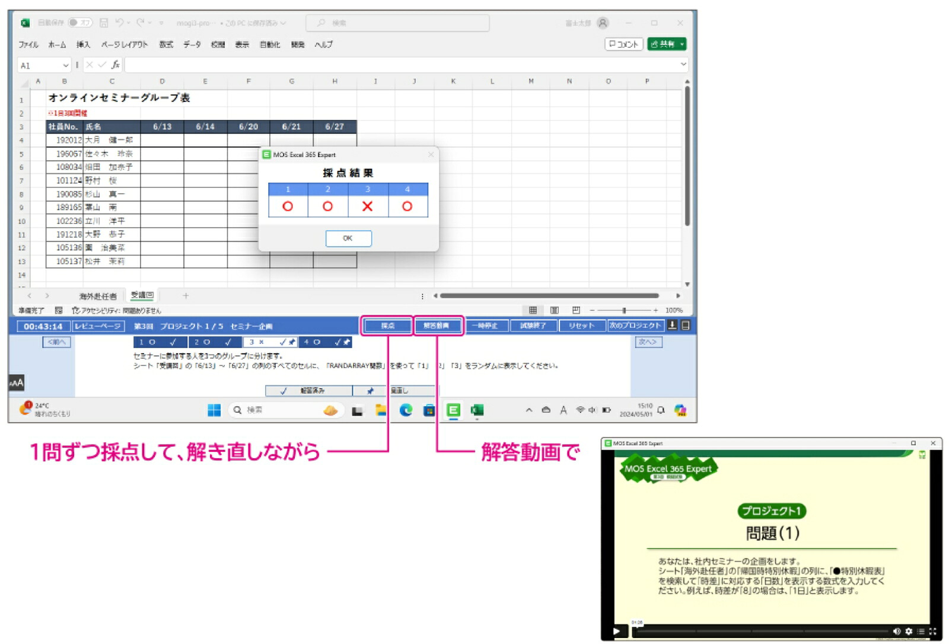This screenshot has width=949, height=644.
Task: Open File Explorer from taskbar
Action: coord(381,410)
